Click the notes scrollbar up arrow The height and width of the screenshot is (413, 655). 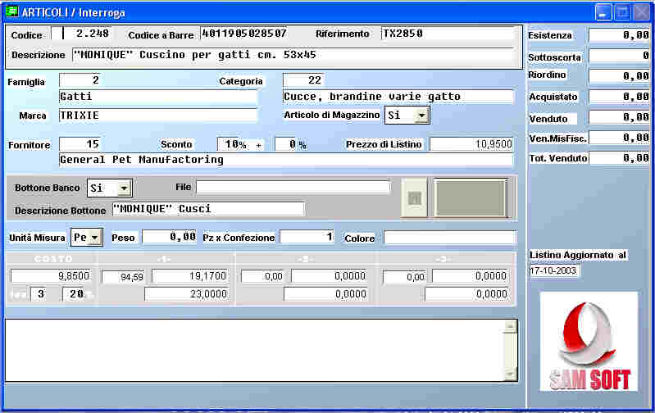(511, 327)
